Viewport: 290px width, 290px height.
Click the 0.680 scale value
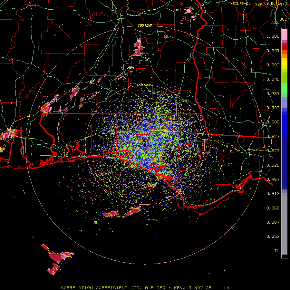(x=273, y=122)
